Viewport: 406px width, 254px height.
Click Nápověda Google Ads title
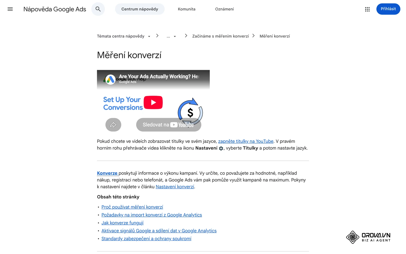(x=55, y=9)
